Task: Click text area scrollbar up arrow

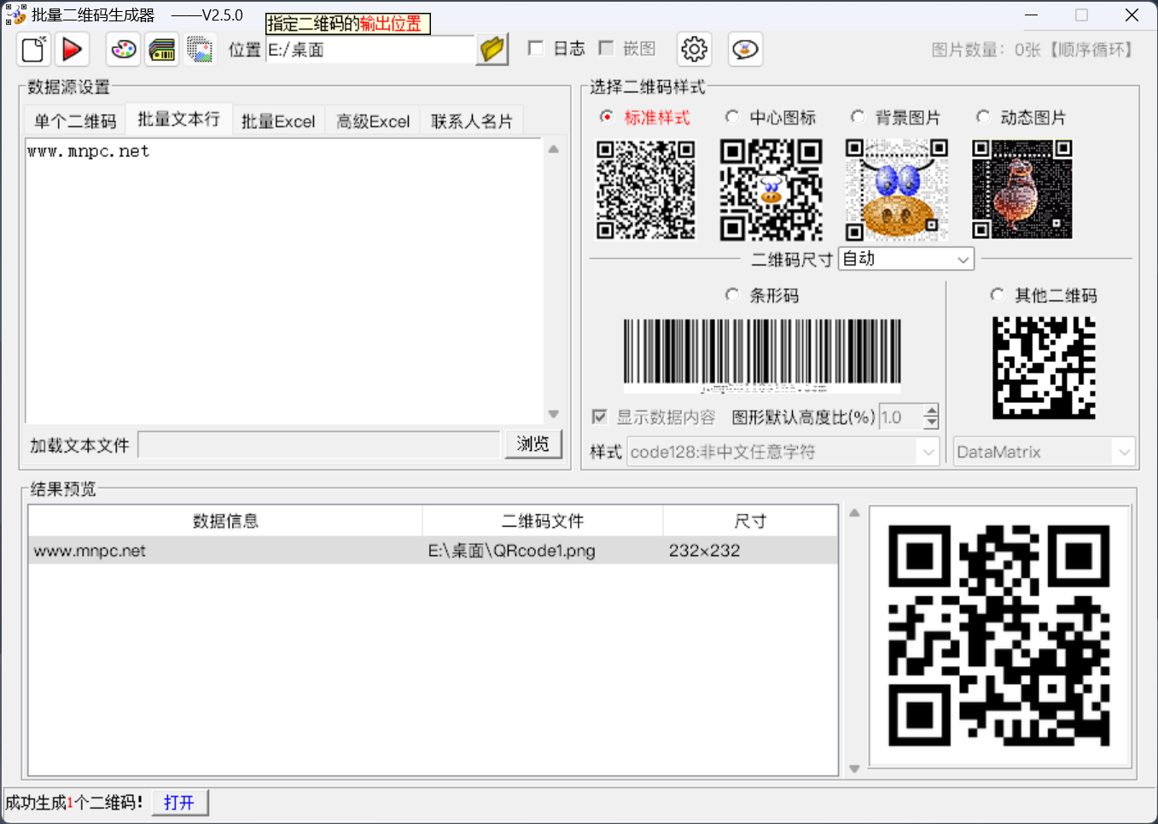Action: (554, 149)
